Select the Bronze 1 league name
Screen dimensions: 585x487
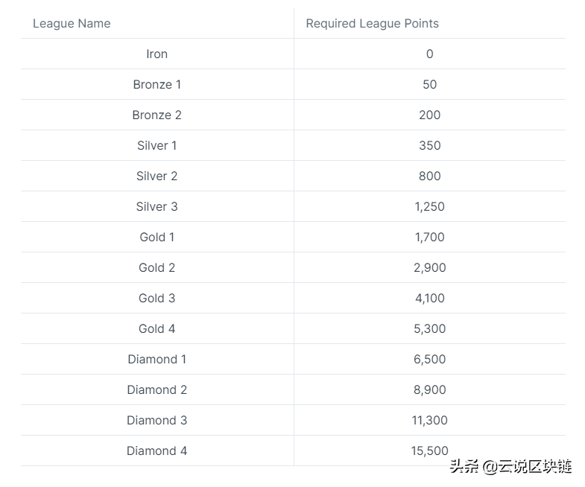coord(156,85)
